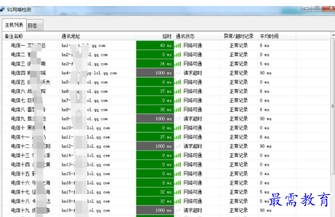The height and width of the screenshot is (217, 335).
Task: Click the 请求超时 status in the 电信四 row
Action: tap(193, 73)
